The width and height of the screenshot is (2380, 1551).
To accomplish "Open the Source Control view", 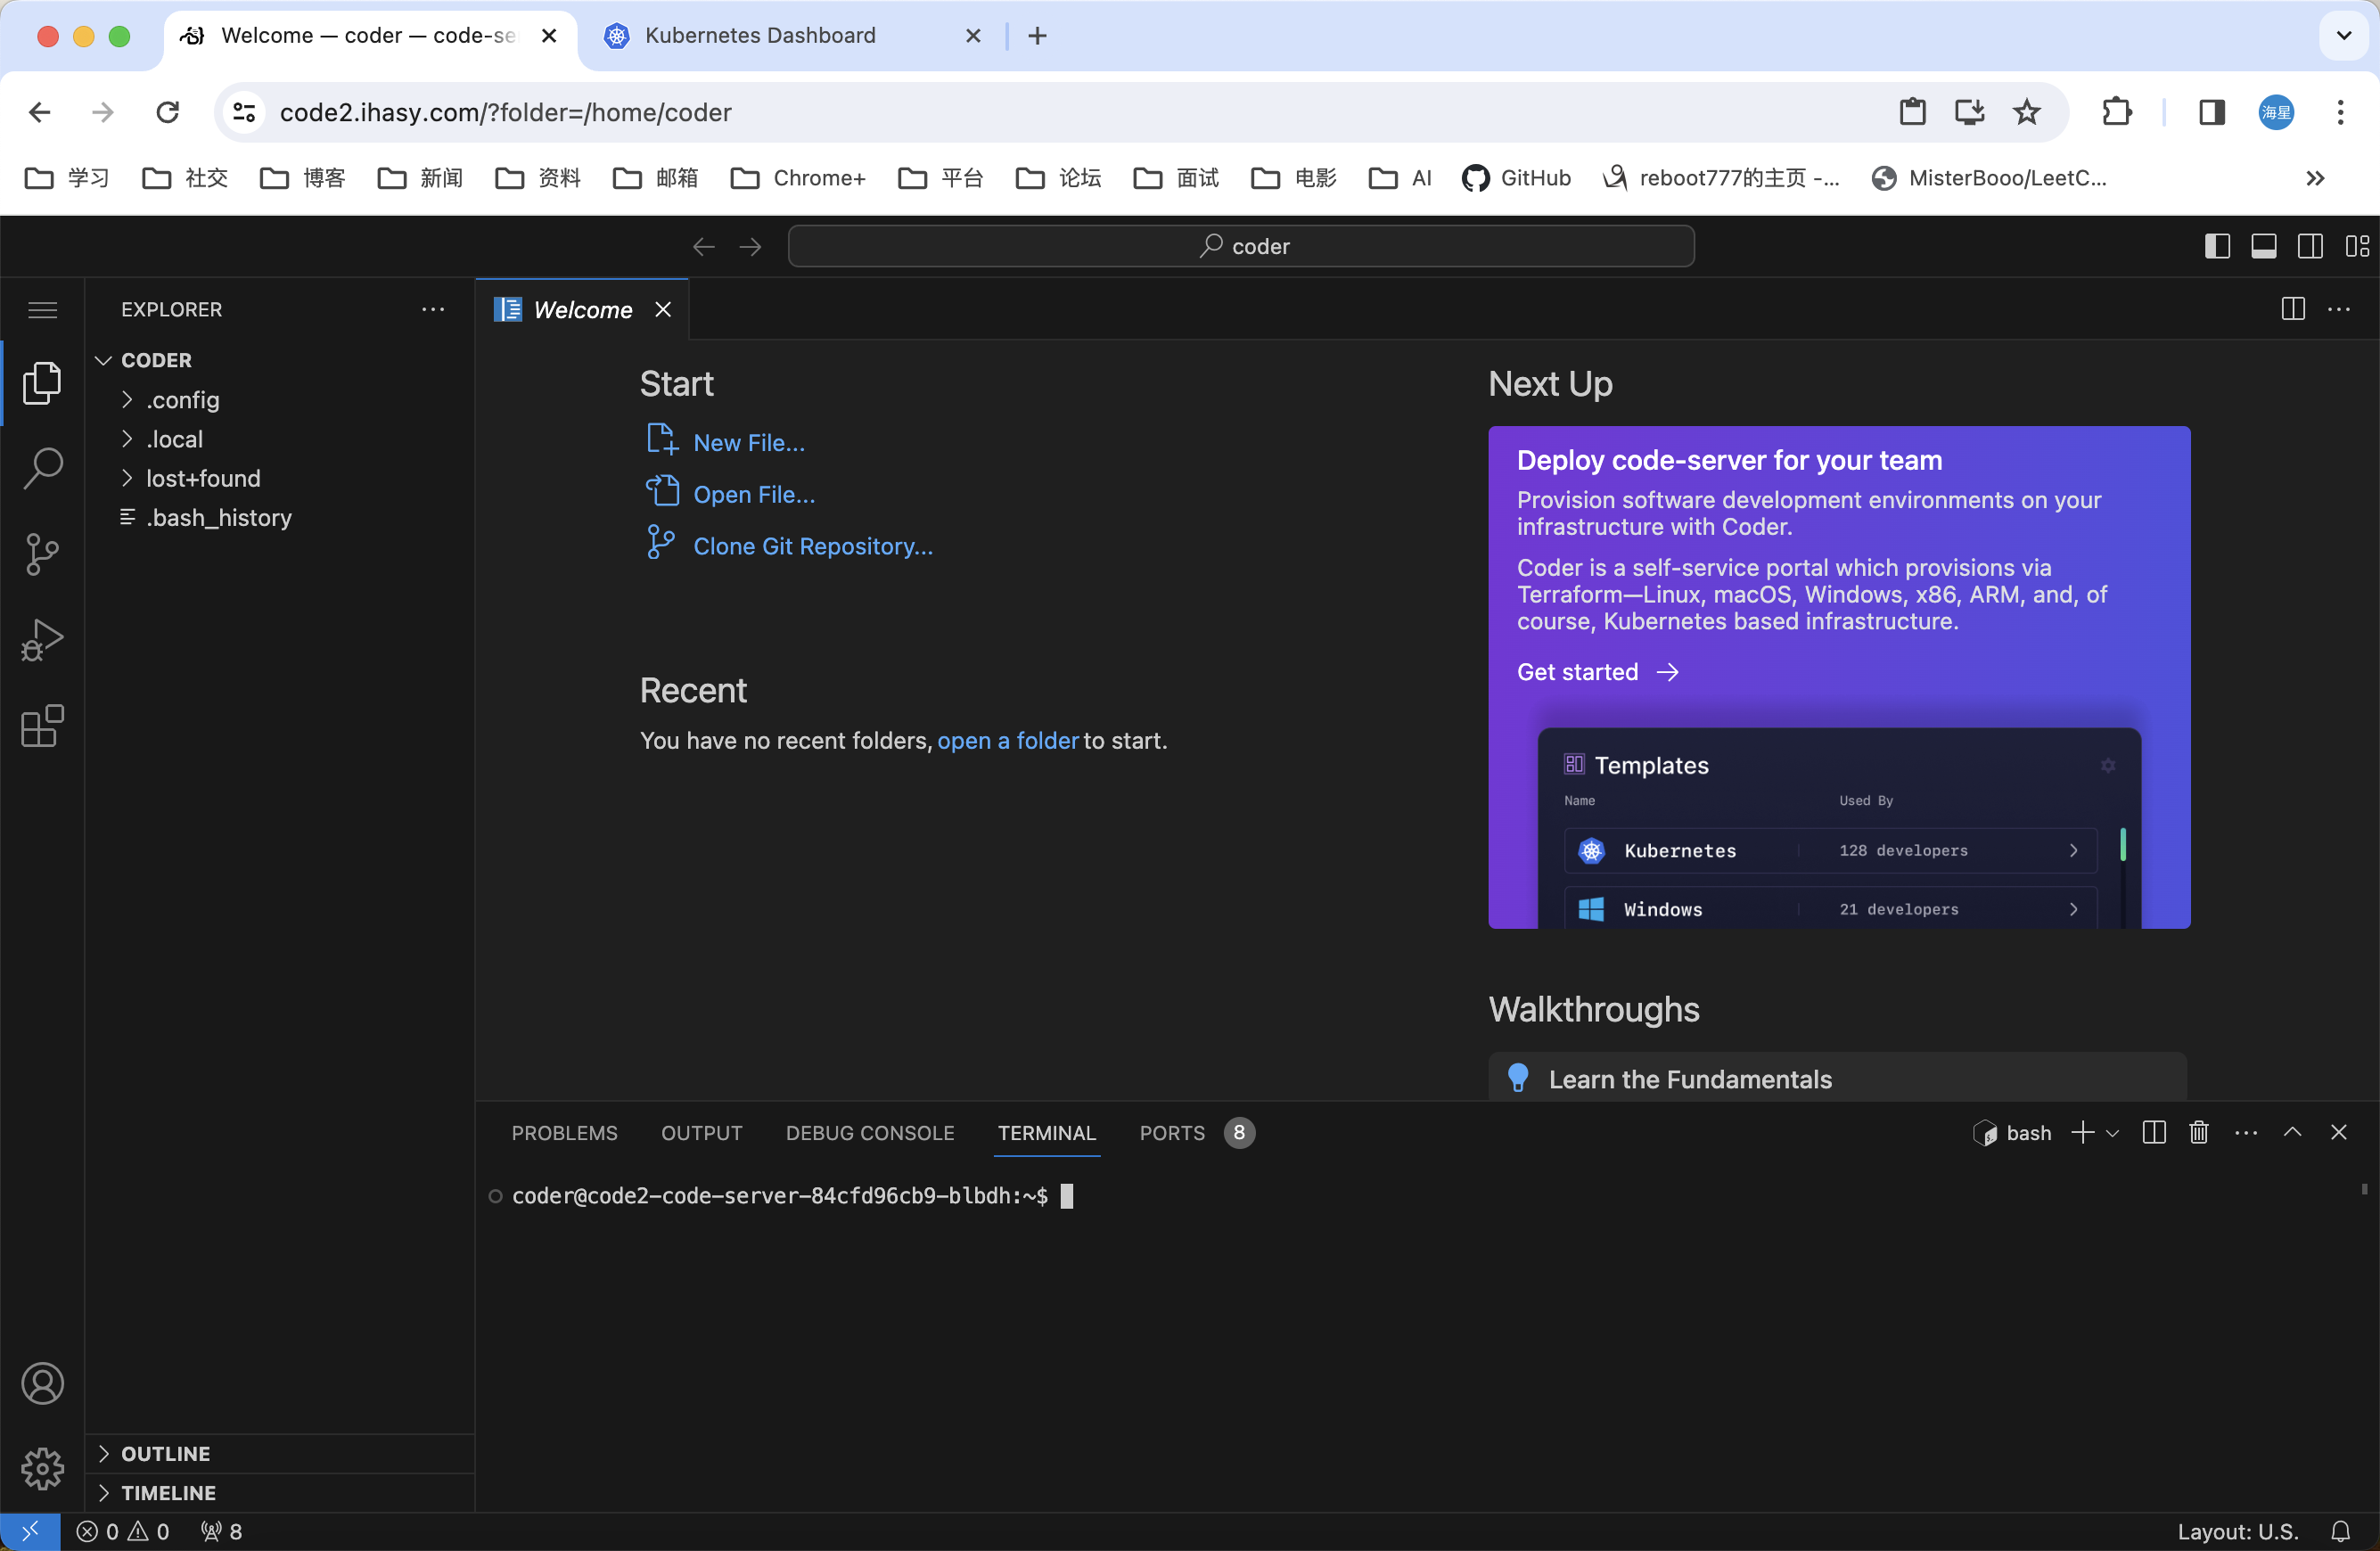I will pos(42,553).
